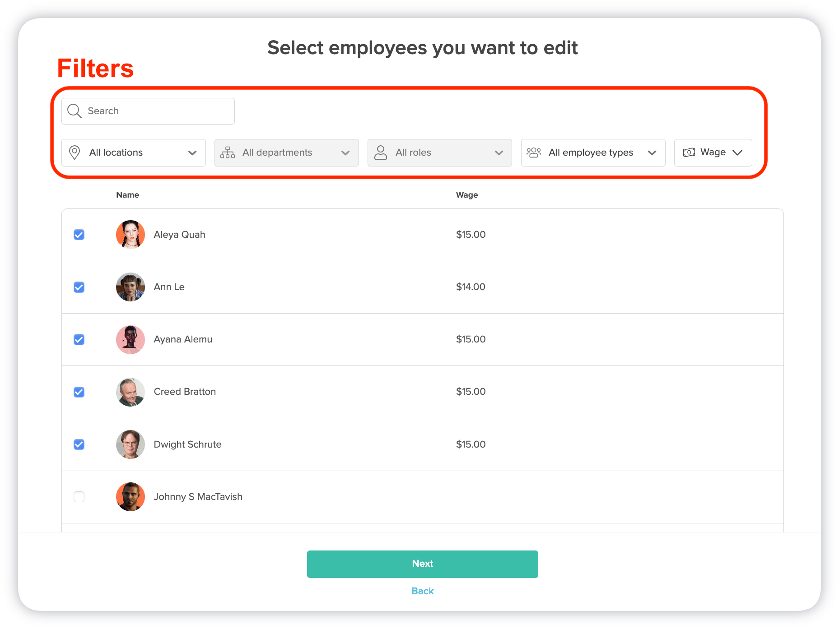Expand the All employee types dropdown
This screenshot has height=629, width=839.
tap(652, 153)
